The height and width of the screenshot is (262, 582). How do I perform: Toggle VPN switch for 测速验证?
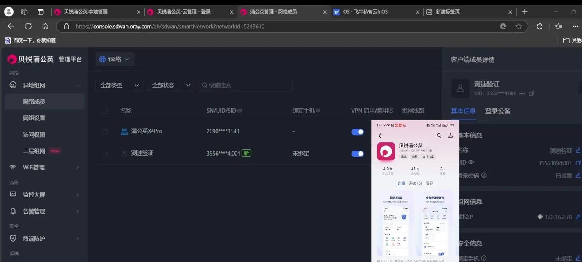[x=358, y=154]
